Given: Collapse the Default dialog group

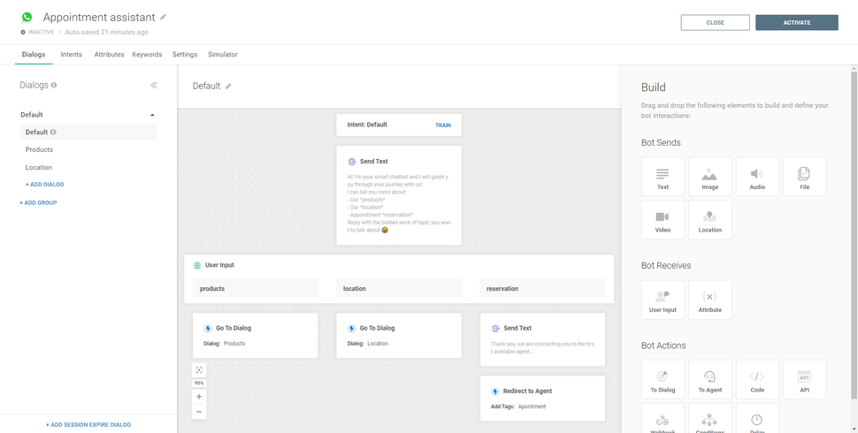Looking at the screenshot, I should (152, 115).
